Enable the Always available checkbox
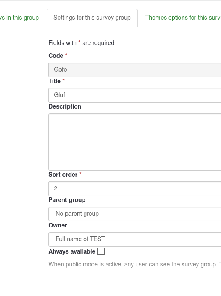The width and height of the screenshot is (221, 296). pyautogui.click(x=101, y=251)
